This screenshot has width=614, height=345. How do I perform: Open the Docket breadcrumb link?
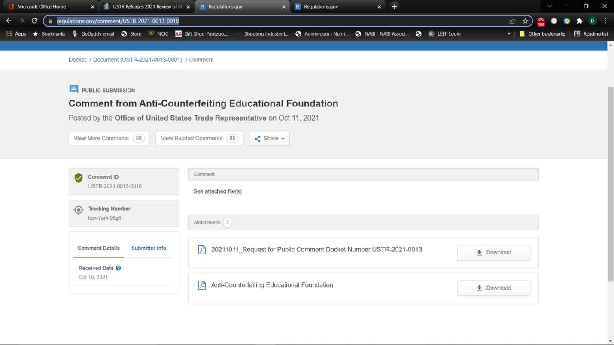click(x=77, y=60)
